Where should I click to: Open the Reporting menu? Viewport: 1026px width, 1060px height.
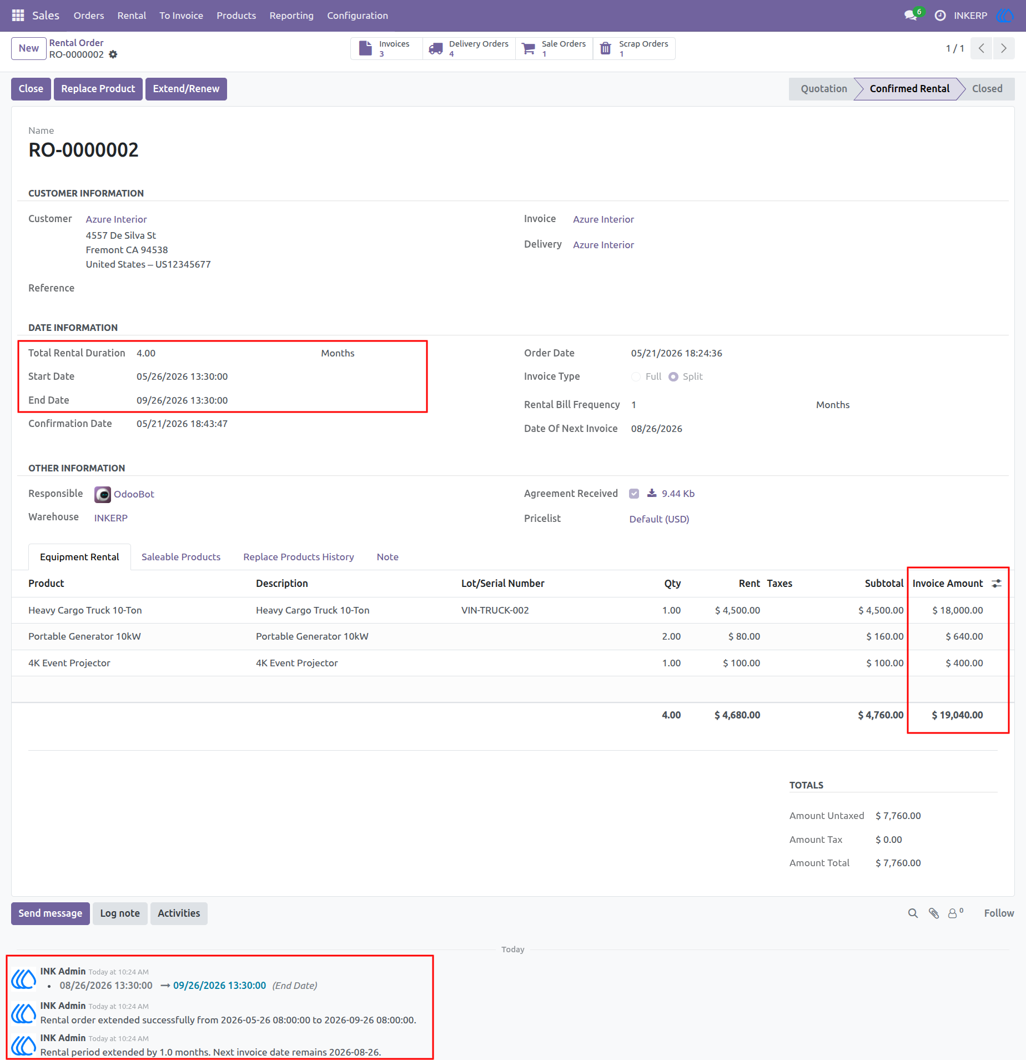coord(291,16)
